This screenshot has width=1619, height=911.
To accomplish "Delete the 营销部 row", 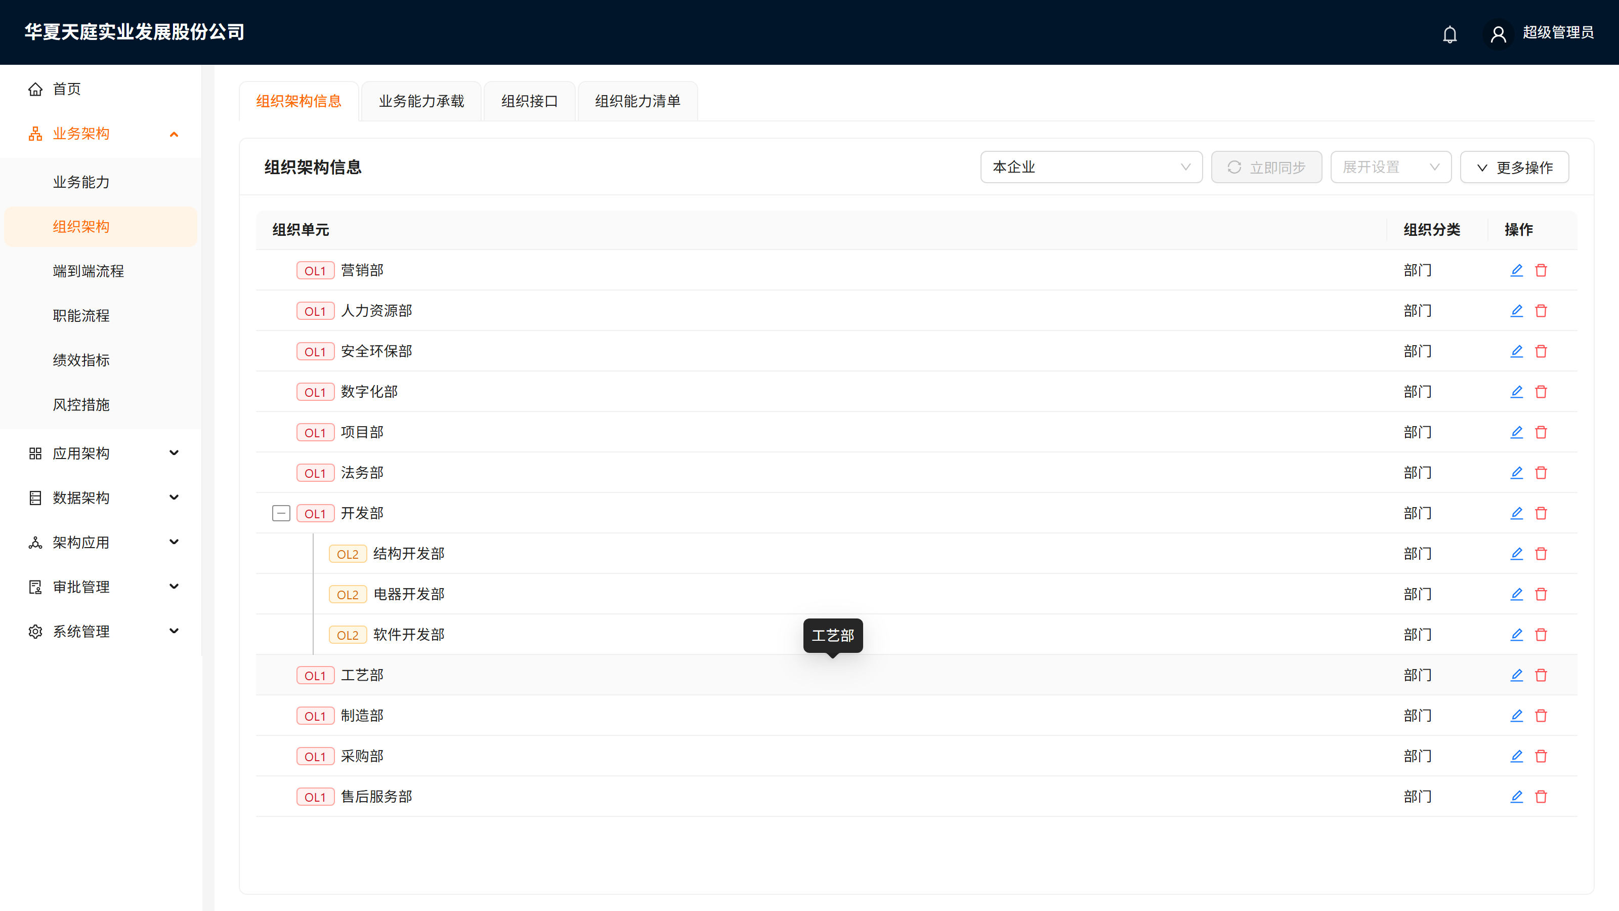I will (x=1541, y=270).
